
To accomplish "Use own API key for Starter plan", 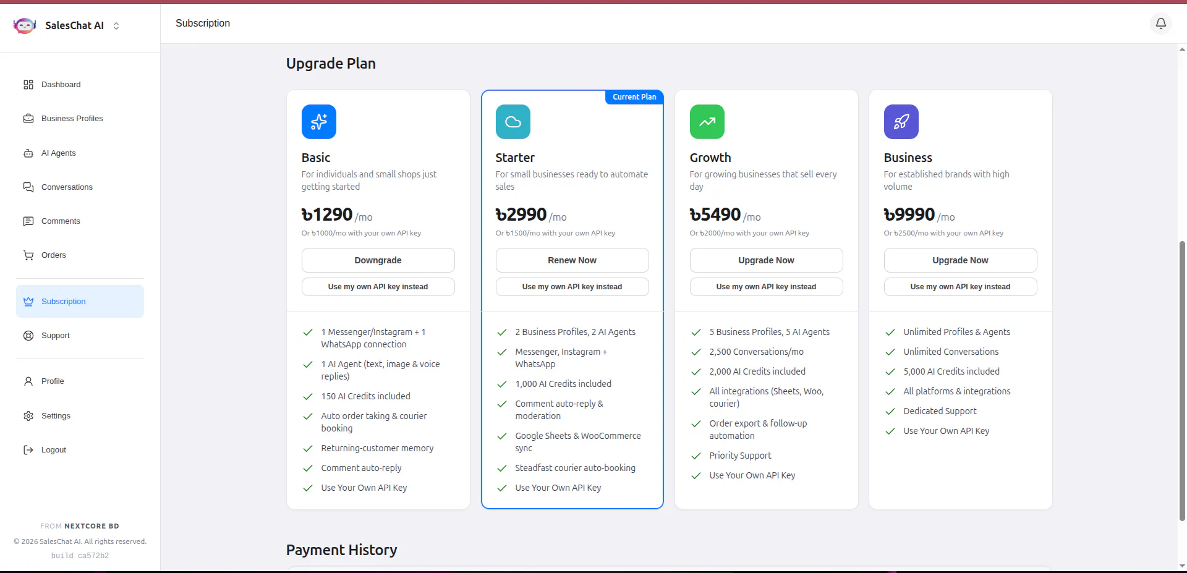I will (572, 287).
